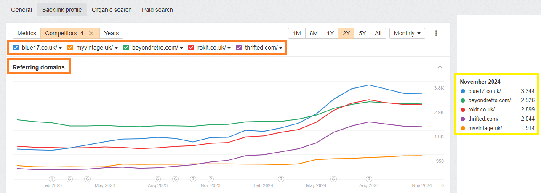Click the 2,044 value for thrifted.com

pos(528,119)
